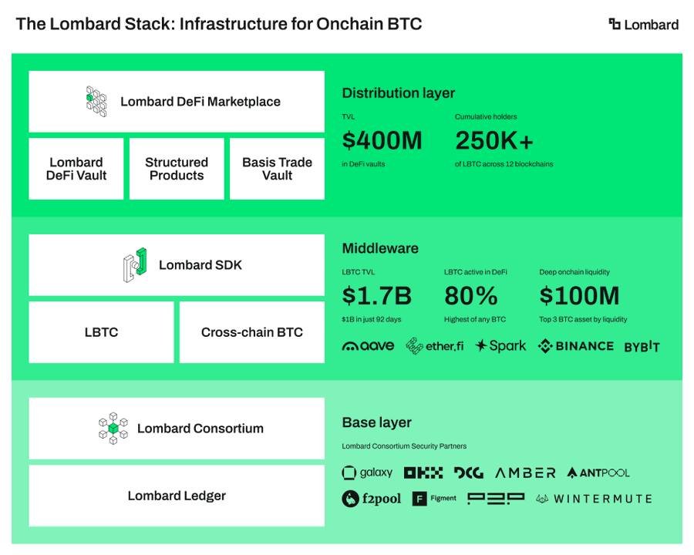Click the Lombard Ledger box
The image size is (694, 555).
[x=177, y=496]
